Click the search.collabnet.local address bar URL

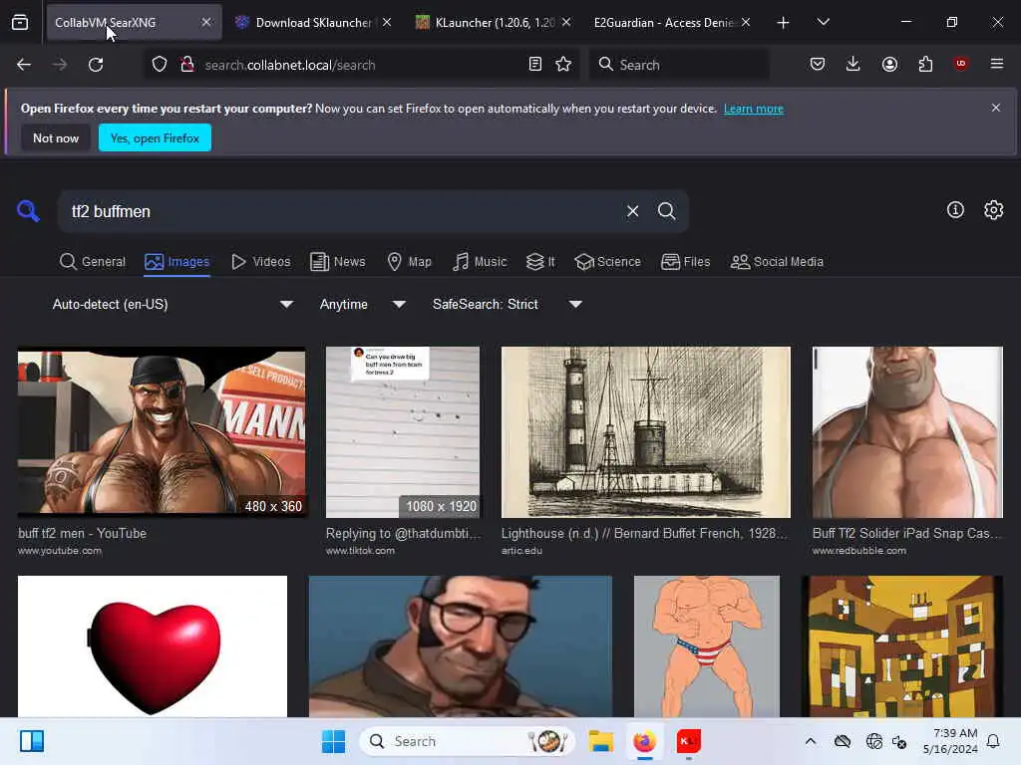tap(290, 65)
